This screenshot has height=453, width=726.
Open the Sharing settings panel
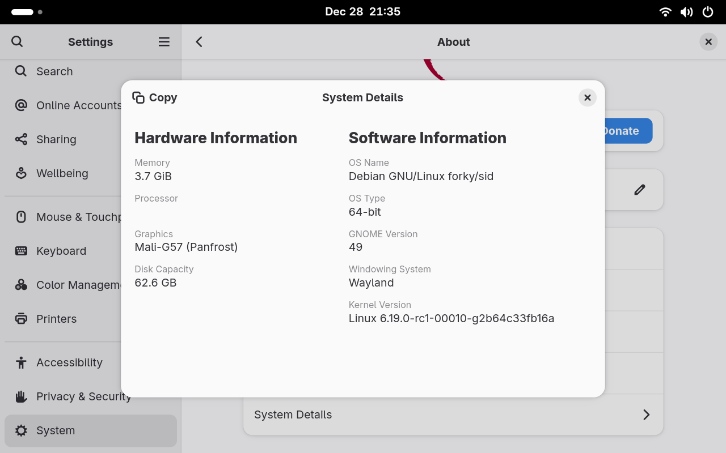coord(56,139)
